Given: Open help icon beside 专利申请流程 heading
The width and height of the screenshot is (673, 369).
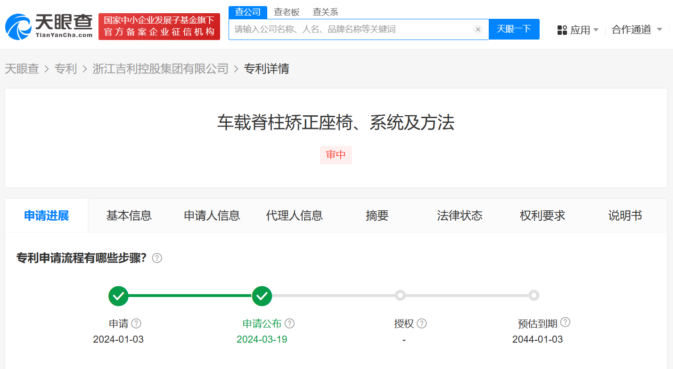Looking at the screenshot, I should tap(157, 258).
